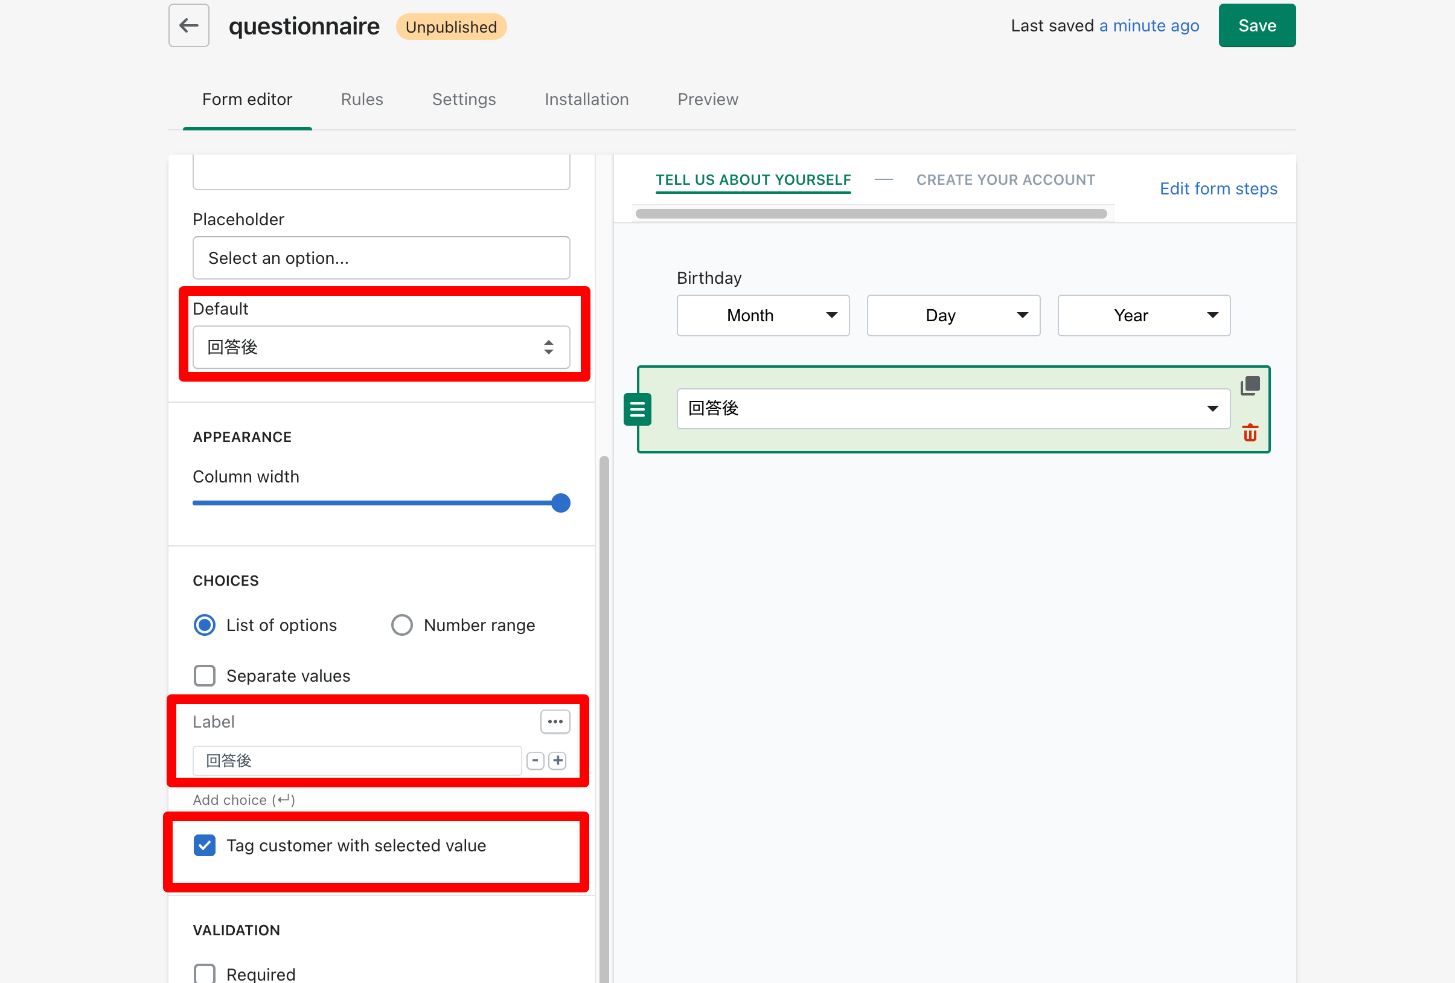Click the Edit form steps link
The width and height of the screenshot is (1455, 983).
(x=1218, y=188)
